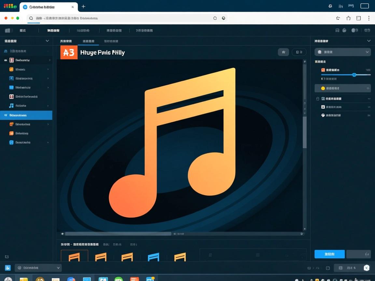Image resolution: width=375 pixels, height=281 pixels.
Task: Click the blue button at bottom right
Action: tap(329, 254)
